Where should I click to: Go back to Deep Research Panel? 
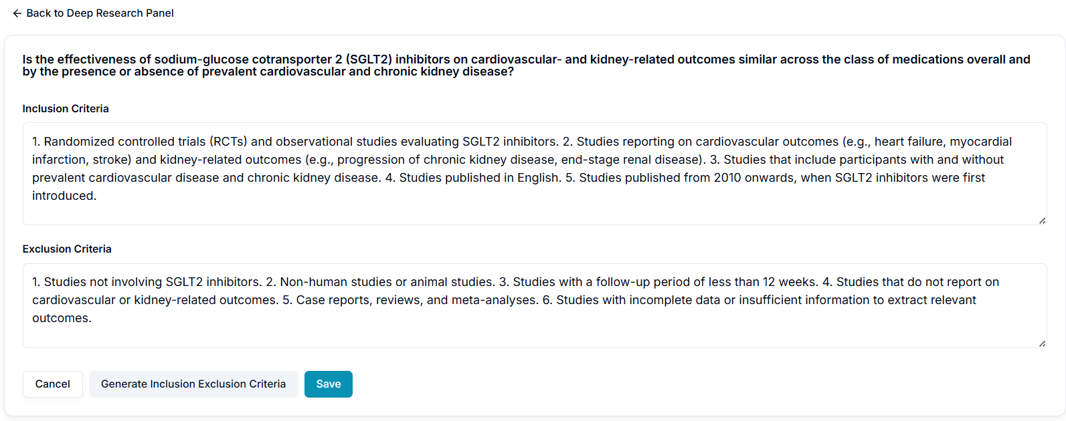click(x=100, y=13)
